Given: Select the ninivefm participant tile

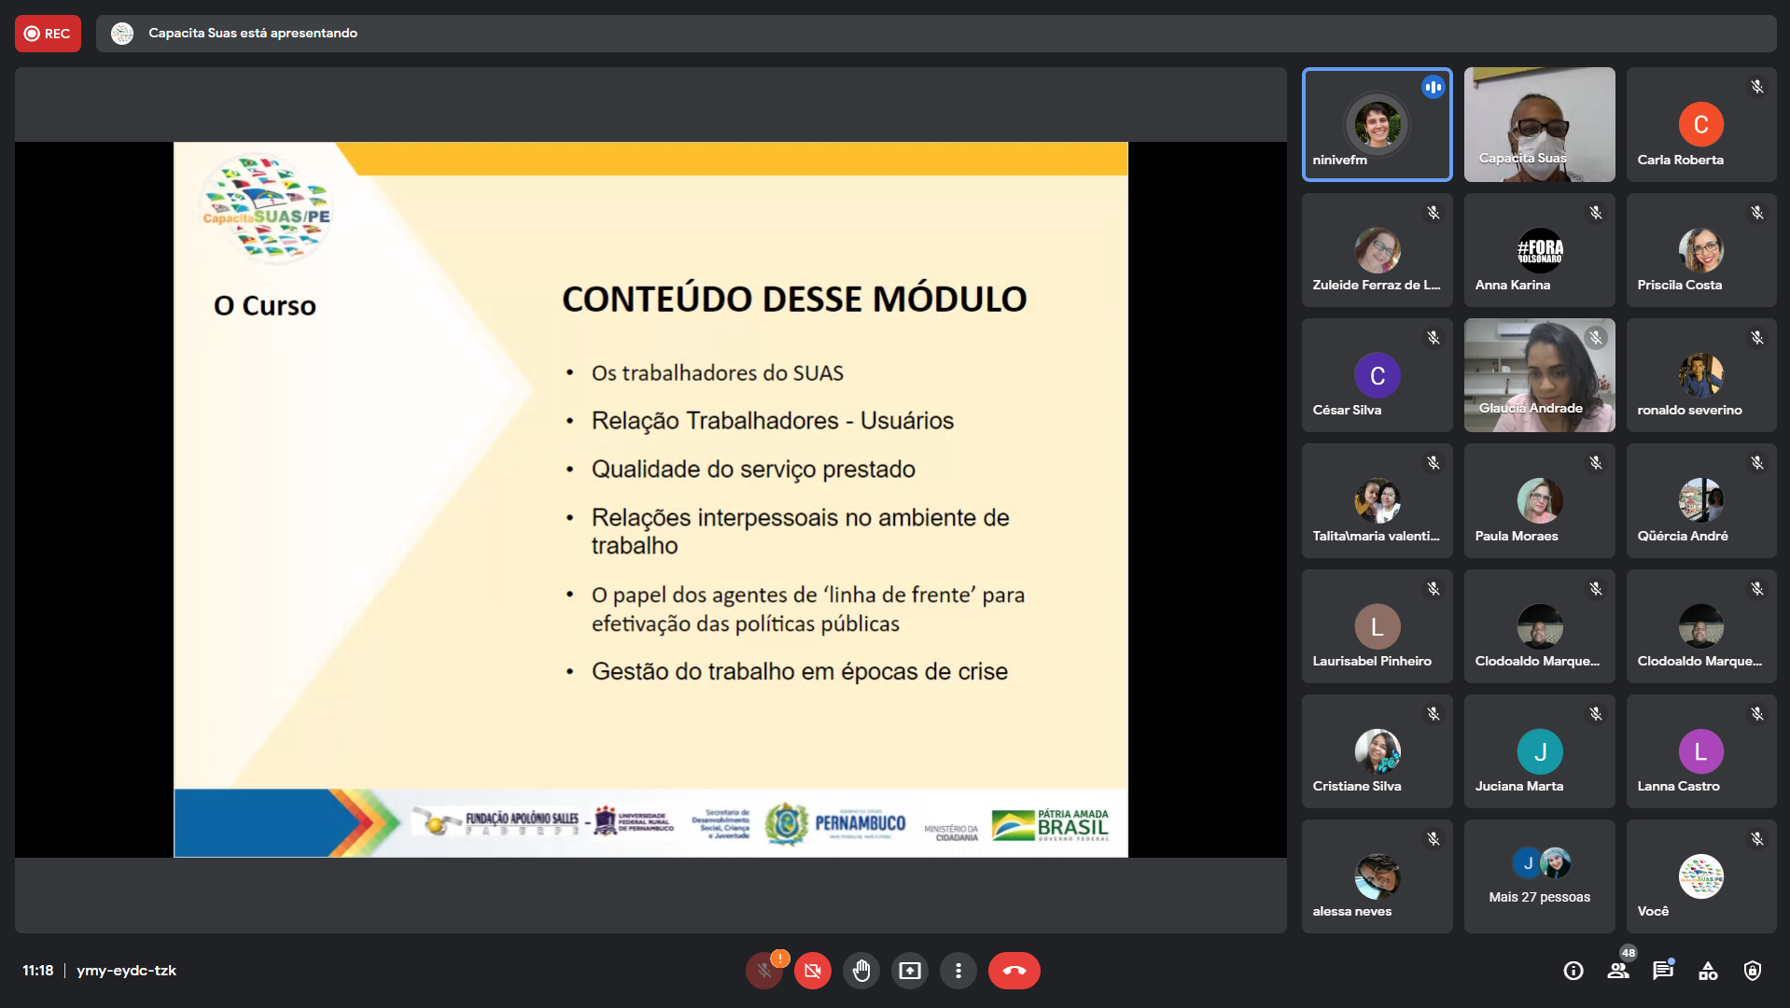Looking at the screenshot, I should [1377, 124].
